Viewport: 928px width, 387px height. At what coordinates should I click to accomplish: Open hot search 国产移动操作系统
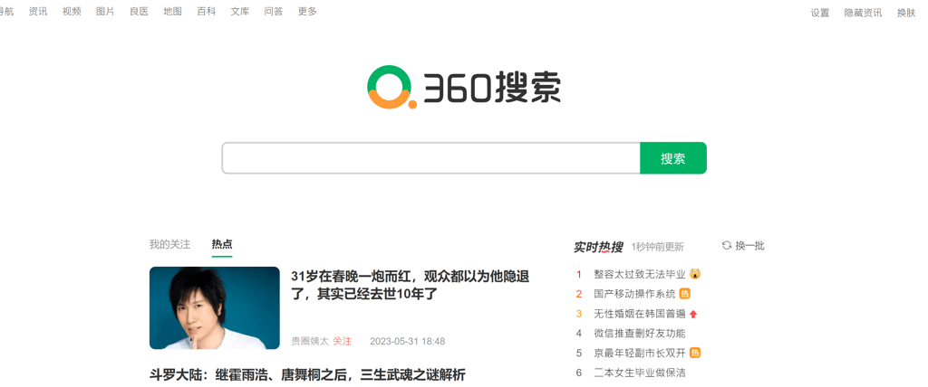pos(634,294)
